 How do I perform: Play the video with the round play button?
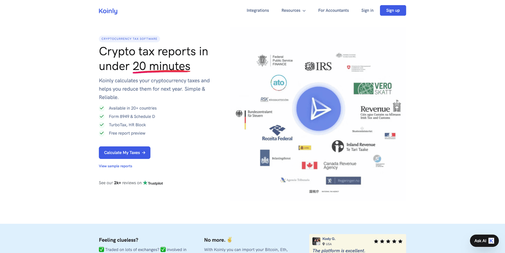(319, 109)
